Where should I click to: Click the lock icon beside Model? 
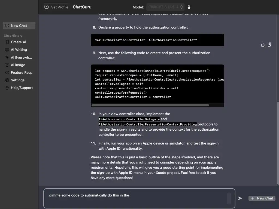tap(189, 7)
